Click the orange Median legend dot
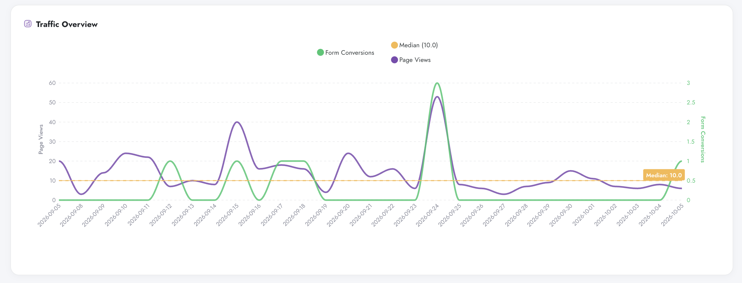This screenshot has width=742, height=283. [x=394, y=45]
